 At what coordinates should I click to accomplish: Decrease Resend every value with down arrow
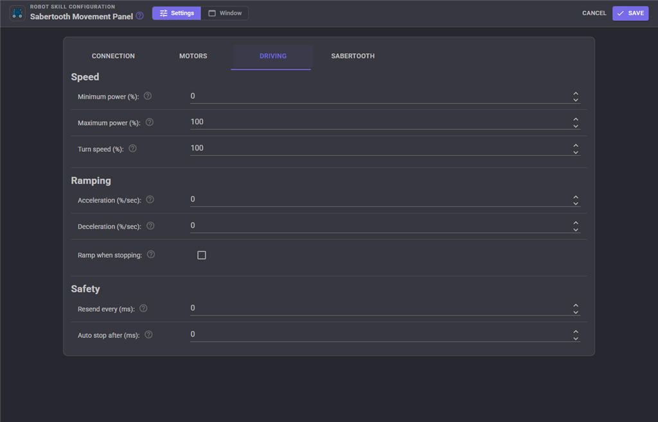[576, 312]
